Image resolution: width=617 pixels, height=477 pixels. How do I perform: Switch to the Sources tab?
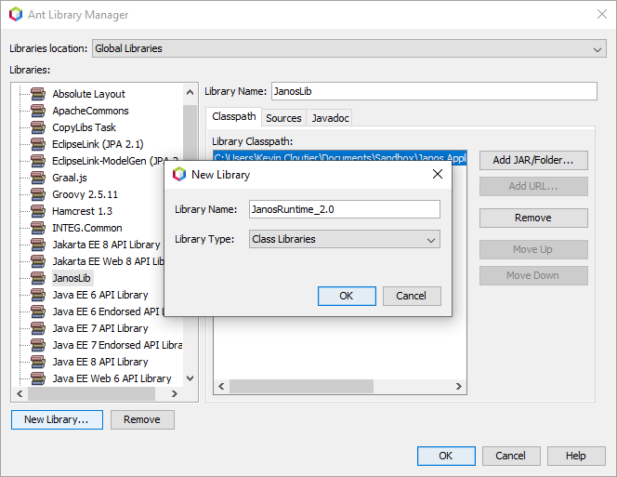(283, 118)
